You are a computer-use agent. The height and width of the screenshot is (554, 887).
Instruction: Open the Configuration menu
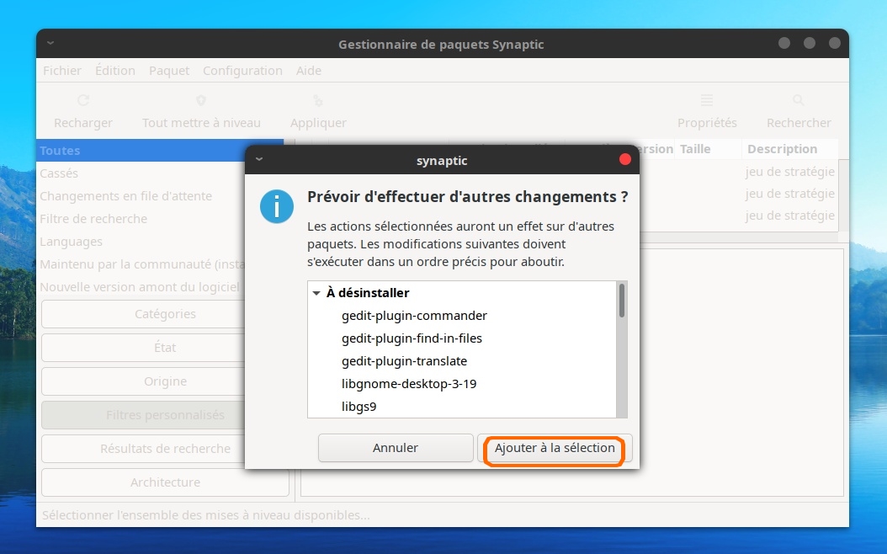[242, 71]
